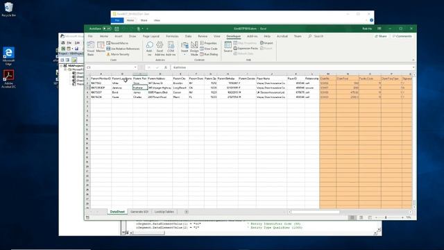This screenshot has width=444, height=250.
Task: Click the ribbon display options icon
Action: 379,28
